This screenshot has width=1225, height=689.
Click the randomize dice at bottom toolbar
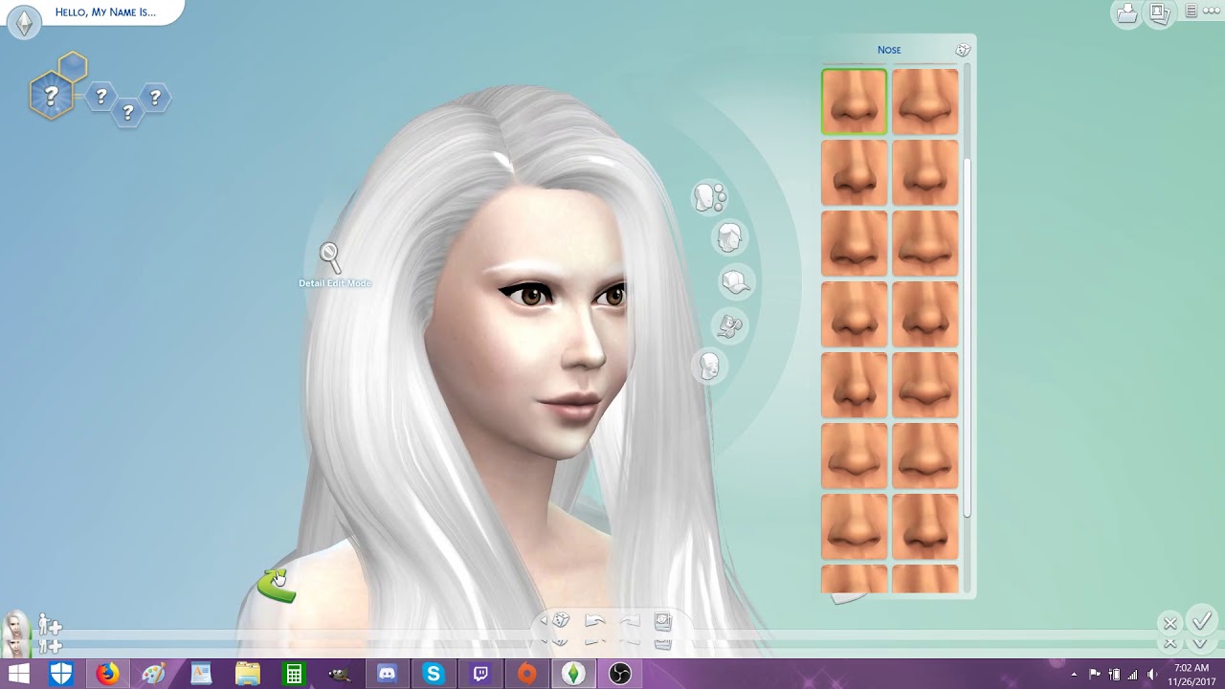562,621
